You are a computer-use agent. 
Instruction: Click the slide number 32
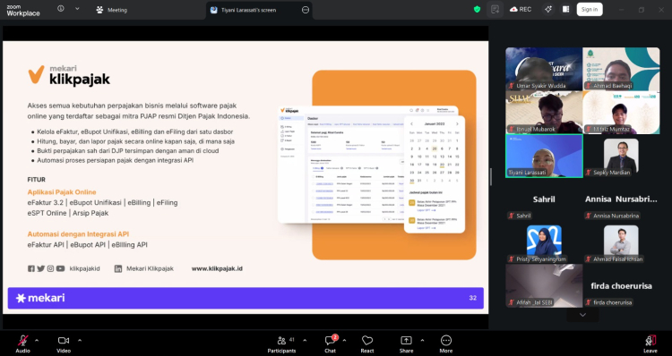(473, 298)
